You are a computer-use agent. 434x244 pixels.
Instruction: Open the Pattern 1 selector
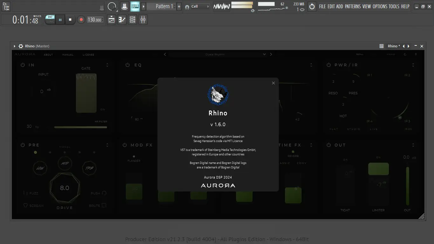point(161,6)
